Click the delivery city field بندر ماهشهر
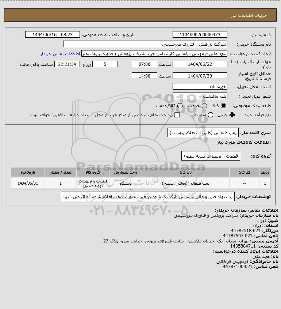 pyautogui.click(x=200, y=97)
